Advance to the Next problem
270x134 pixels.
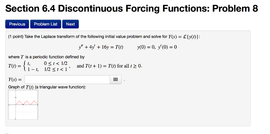point(70,24)
